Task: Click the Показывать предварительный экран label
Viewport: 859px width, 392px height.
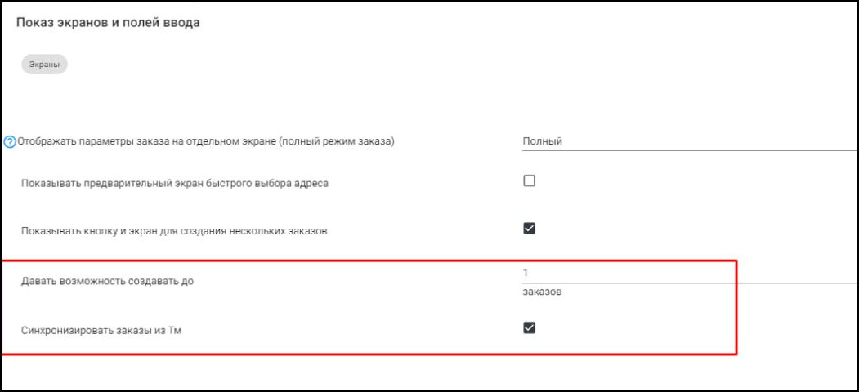Action: (174, 183)
